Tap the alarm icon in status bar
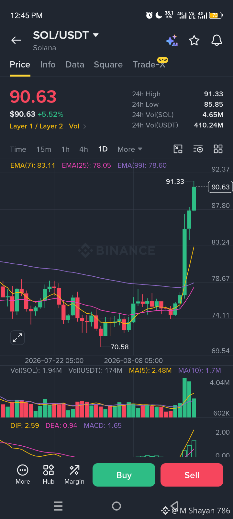This screenshot has width=233, height=519. coord(149,15)
